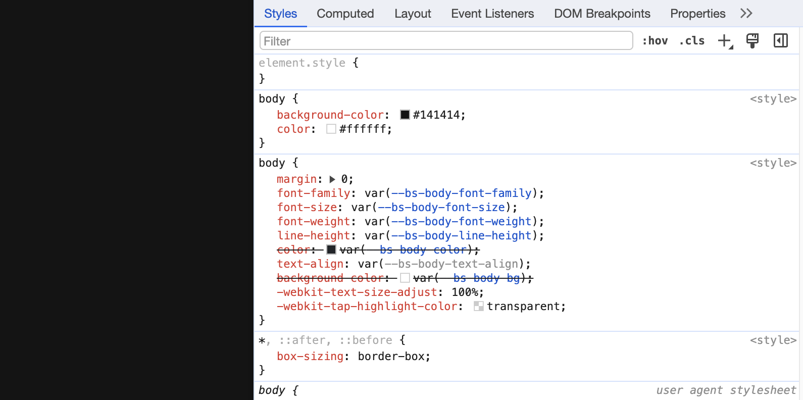The height and width of the screenshot is (400, 803).
Task: Click the font-size property name
Action: click(x=307, y=208)
